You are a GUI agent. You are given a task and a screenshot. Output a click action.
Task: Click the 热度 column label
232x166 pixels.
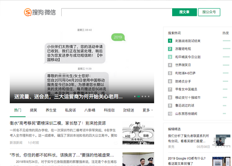point(226,33)
